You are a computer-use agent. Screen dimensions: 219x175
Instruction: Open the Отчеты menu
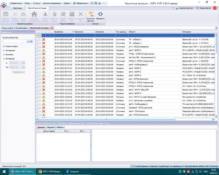(37, 3)
